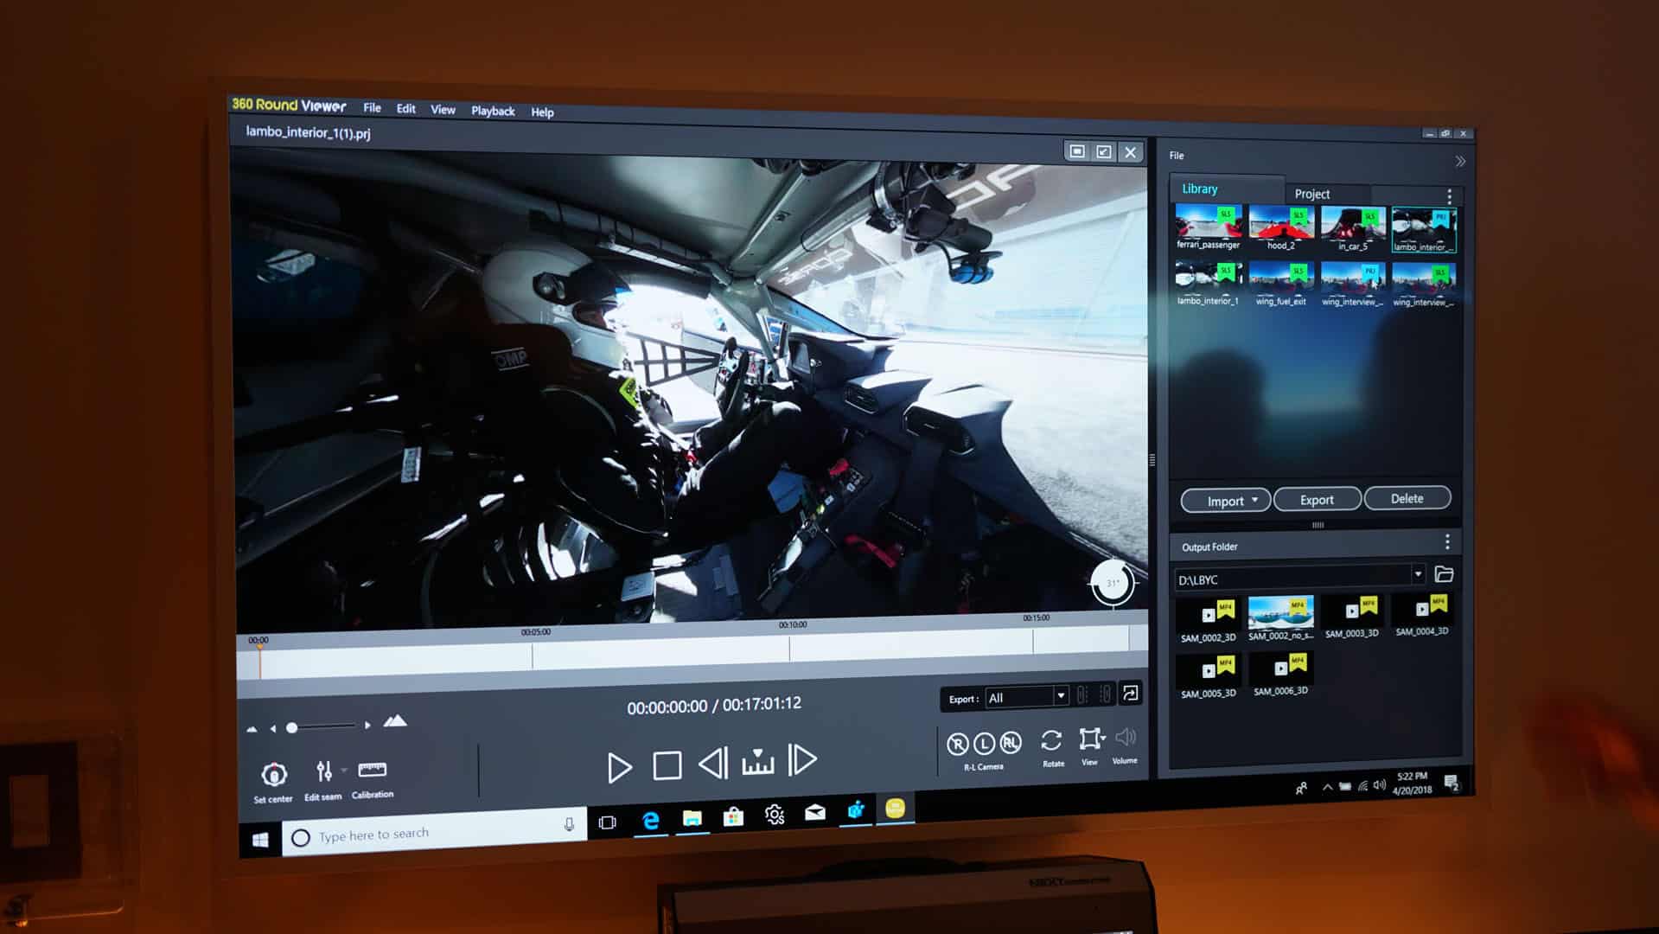
Task: Select the ferrari_passenger thumbnail
Action: tap(1208, 223)
